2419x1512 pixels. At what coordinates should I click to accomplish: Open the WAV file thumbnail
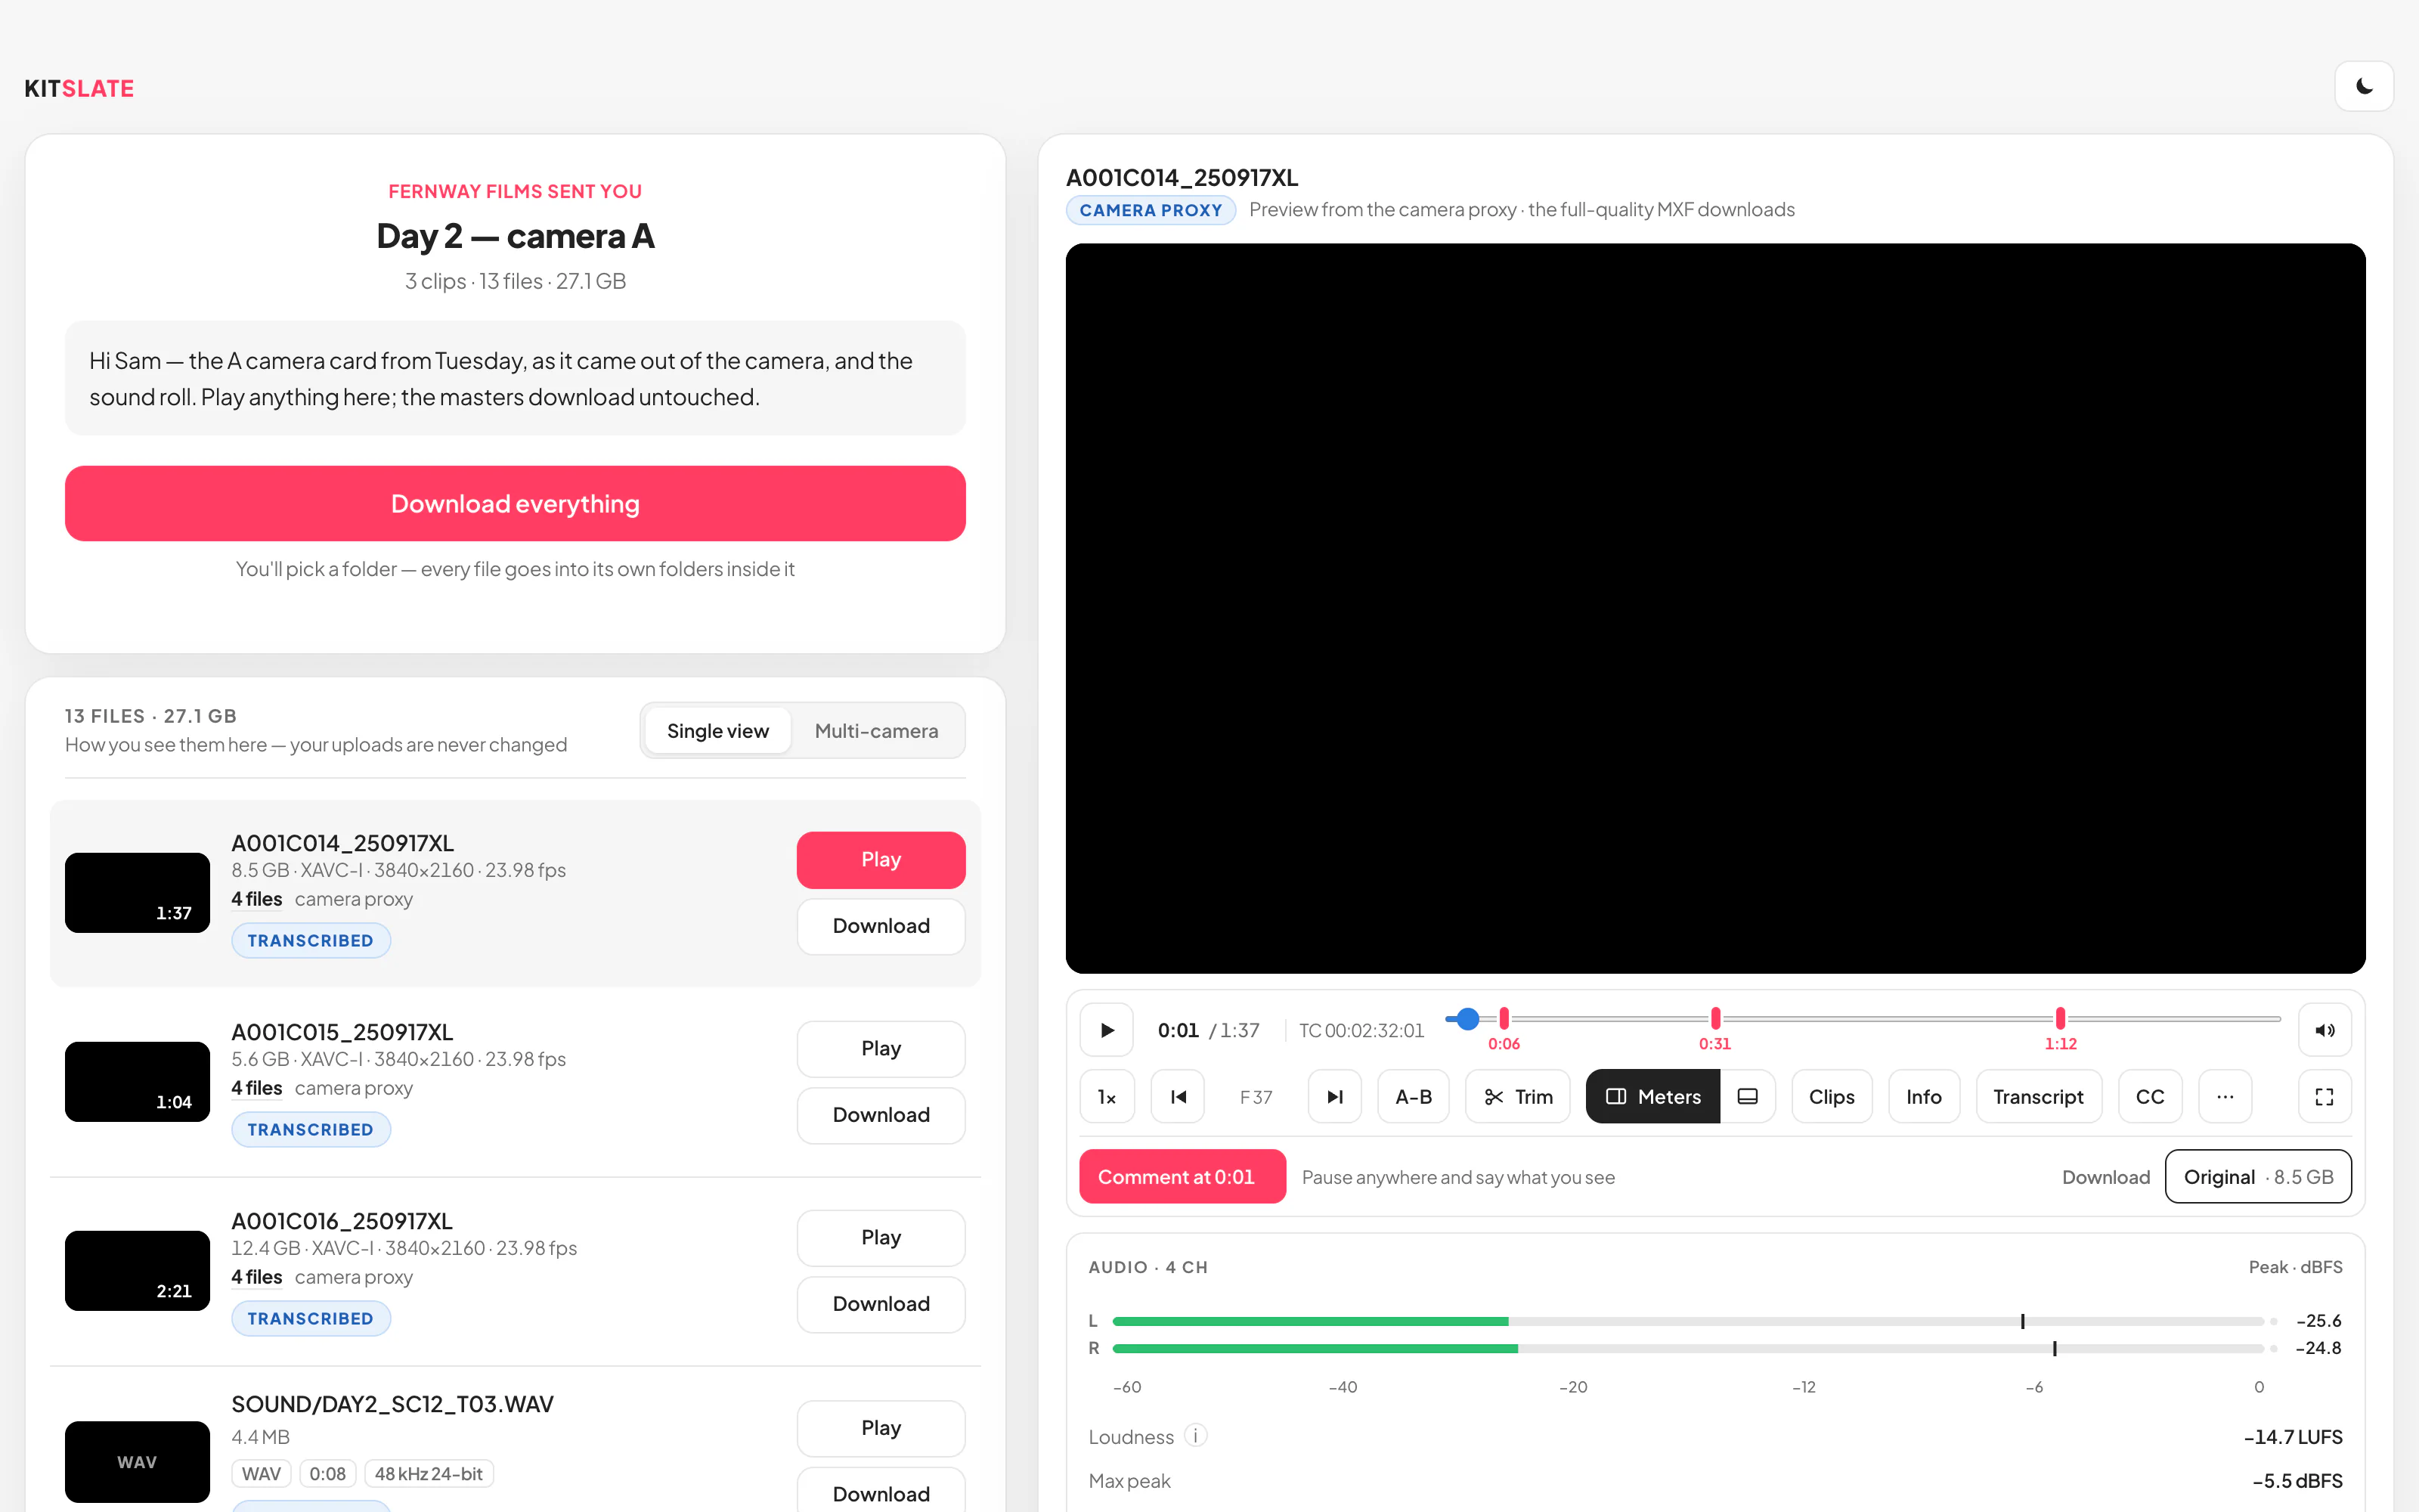pos(137,1461)
